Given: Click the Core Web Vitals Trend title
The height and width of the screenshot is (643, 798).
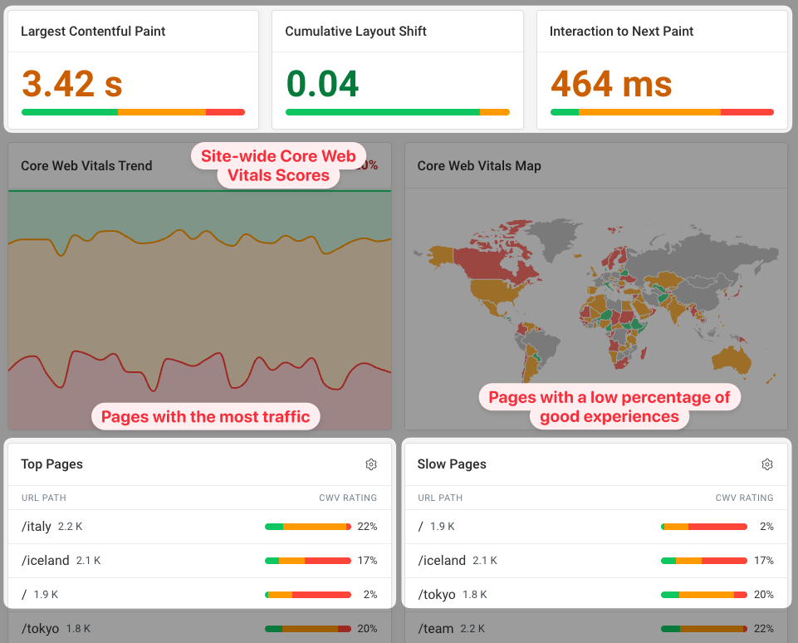Looking at the screenshot, I should pos(86,166).
